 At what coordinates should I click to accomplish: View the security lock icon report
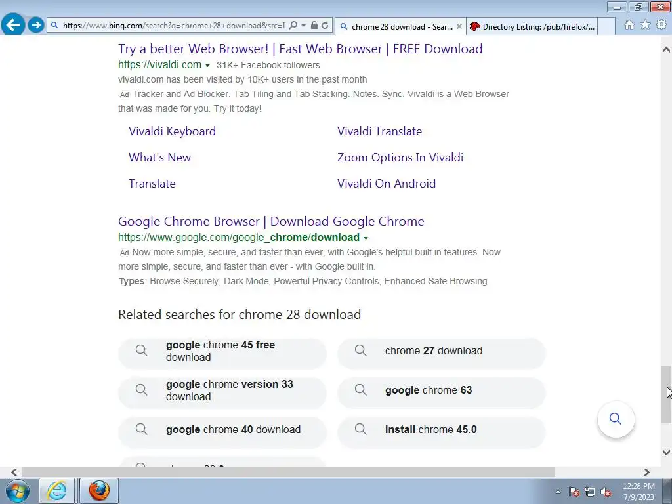pyautogui.click(x=314, y=26)
